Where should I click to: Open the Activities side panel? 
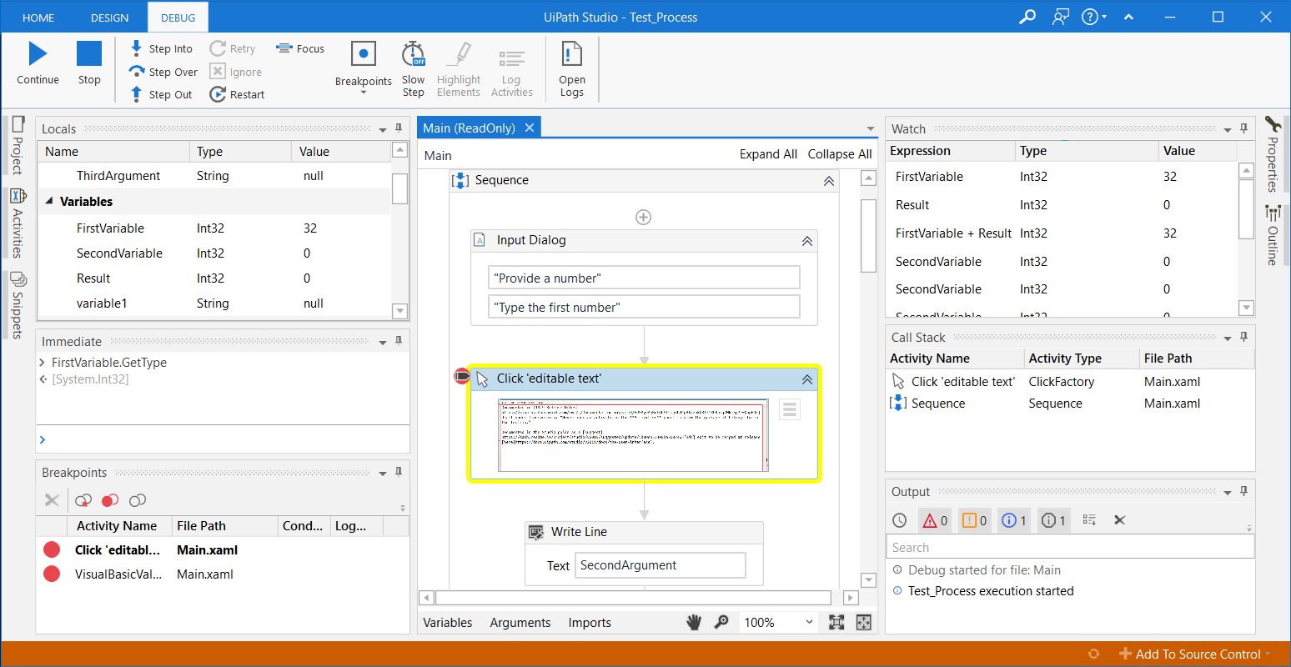point(18,223)
